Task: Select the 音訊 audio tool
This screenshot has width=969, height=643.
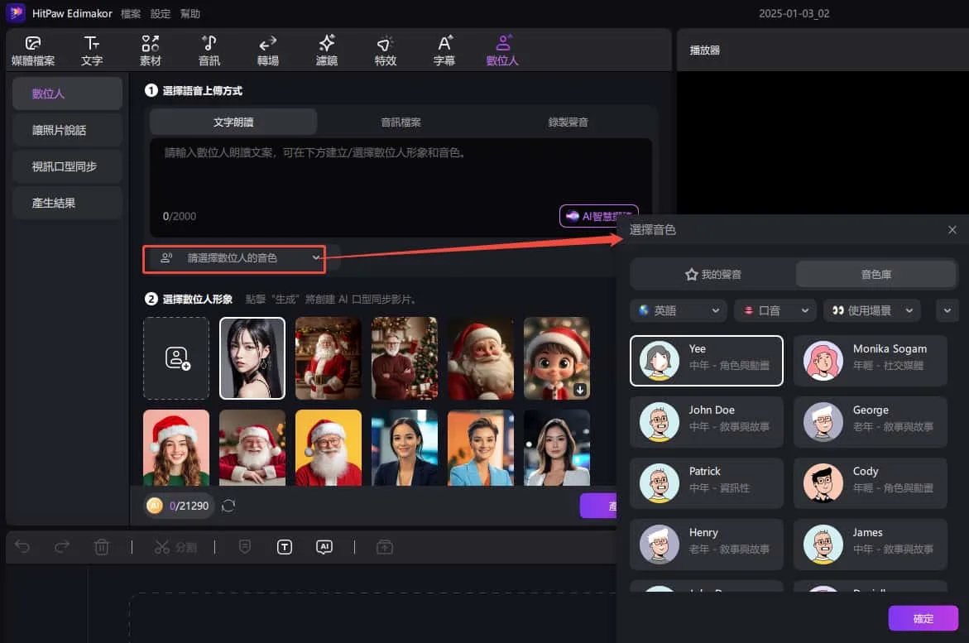Action: click(x=209, y=50)
